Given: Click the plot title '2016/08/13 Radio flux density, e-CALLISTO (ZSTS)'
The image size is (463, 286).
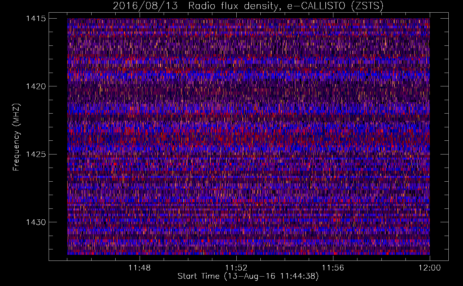Looking at the screenshot, I should pos(248,6).
